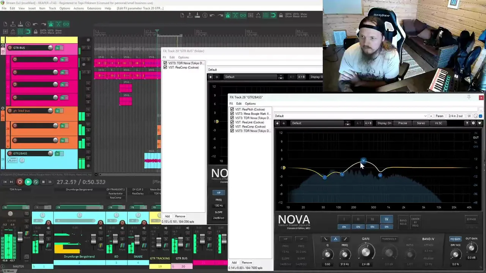Click the EQ GAIN button in NOVA

(455, 239)
